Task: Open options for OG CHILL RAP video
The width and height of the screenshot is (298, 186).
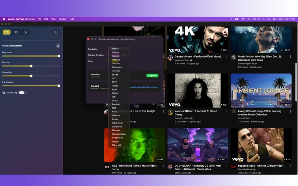Action: coord(227,166)
